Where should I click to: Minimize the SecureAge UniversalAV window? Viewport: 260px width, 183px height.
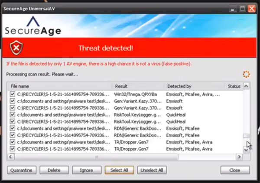233,9
